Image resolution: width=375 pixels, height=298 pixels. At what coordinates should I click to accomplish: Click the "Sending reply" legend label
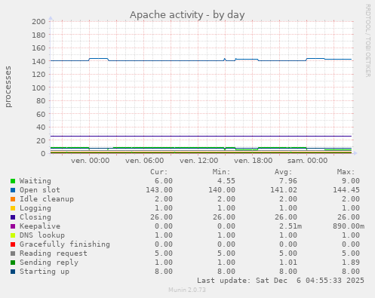[x=49, y=263]
